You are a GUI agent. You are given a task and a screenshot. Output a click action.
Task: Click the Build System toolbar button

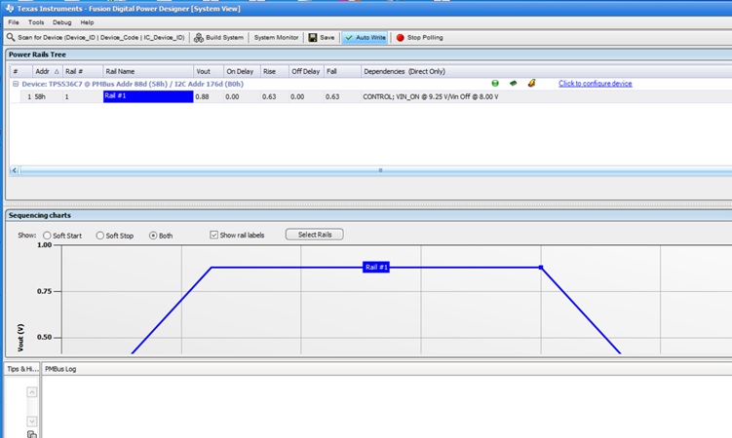[x=218, y=38]
